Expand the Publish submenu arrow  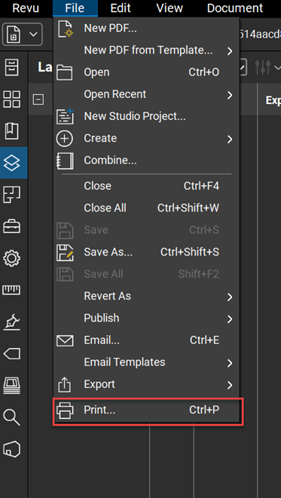click(x=230, y=319)
